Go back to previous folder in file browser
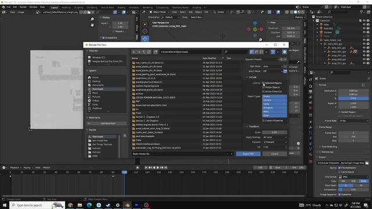372x209 pixels. (134, 52)
